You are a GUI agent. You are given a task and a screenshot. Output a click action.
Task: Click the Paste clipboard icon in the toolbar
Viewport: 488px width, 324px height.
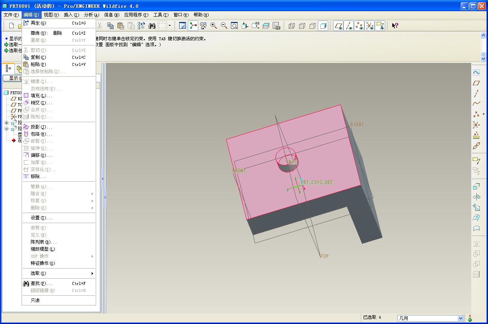click(121, 26)
